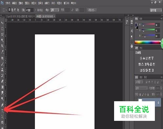
Task: Switch to the Swatches tab
Action: (141, 19)
